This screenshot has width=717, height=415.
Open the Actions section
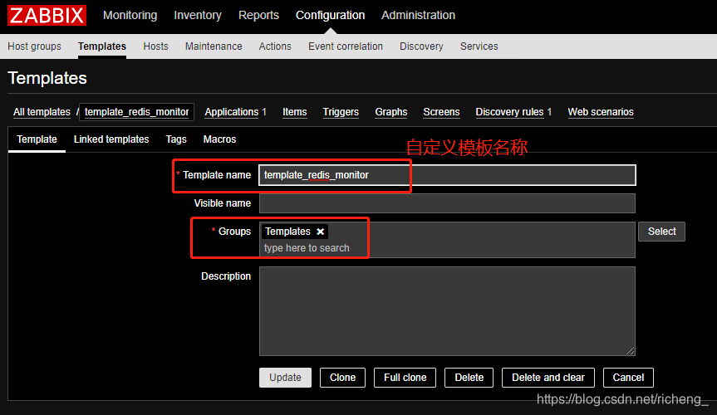tap(275, 46)
